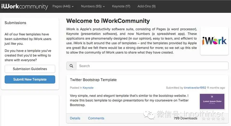
Task: Switch to the Comments tab
Action: click(x=96, y=118)
